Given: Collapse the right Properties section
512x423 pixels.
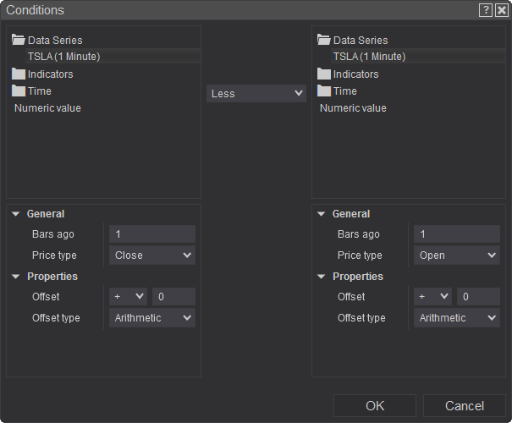Looking at the screenshot, I should (322, 277).
